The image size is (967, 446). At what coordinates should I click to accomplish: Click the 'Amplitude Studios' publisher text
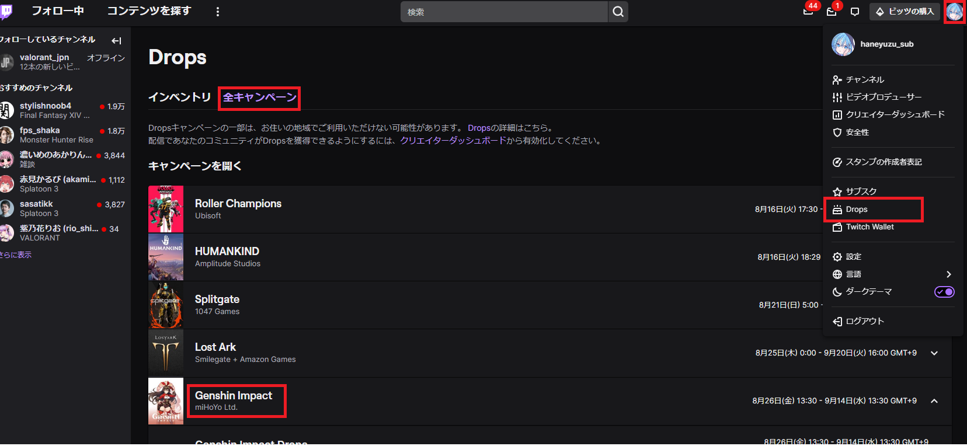(228, 264)
